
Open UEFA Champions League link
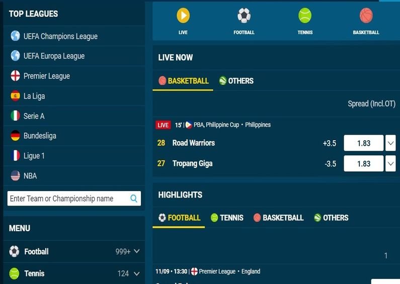60,36
